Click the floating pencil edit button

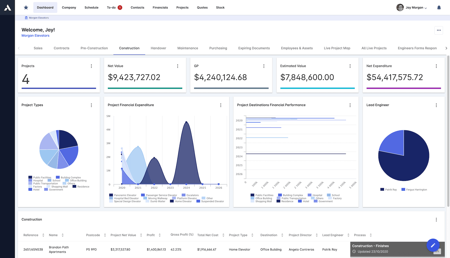point(433,245)
